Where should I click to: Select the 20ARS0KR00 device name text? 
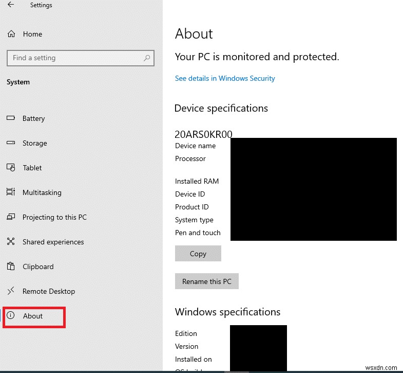point(203,134)
